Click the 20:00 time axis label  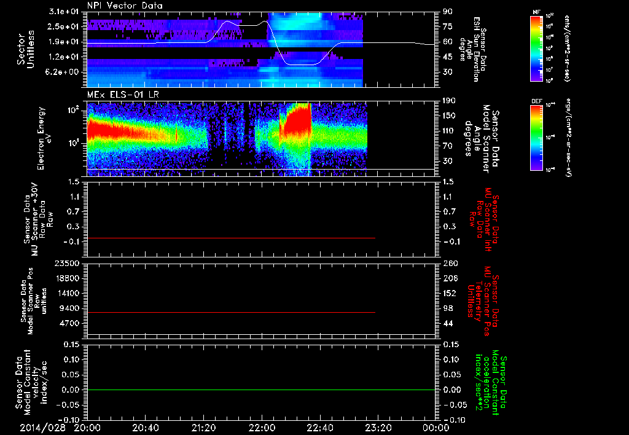tap(87, 428)
